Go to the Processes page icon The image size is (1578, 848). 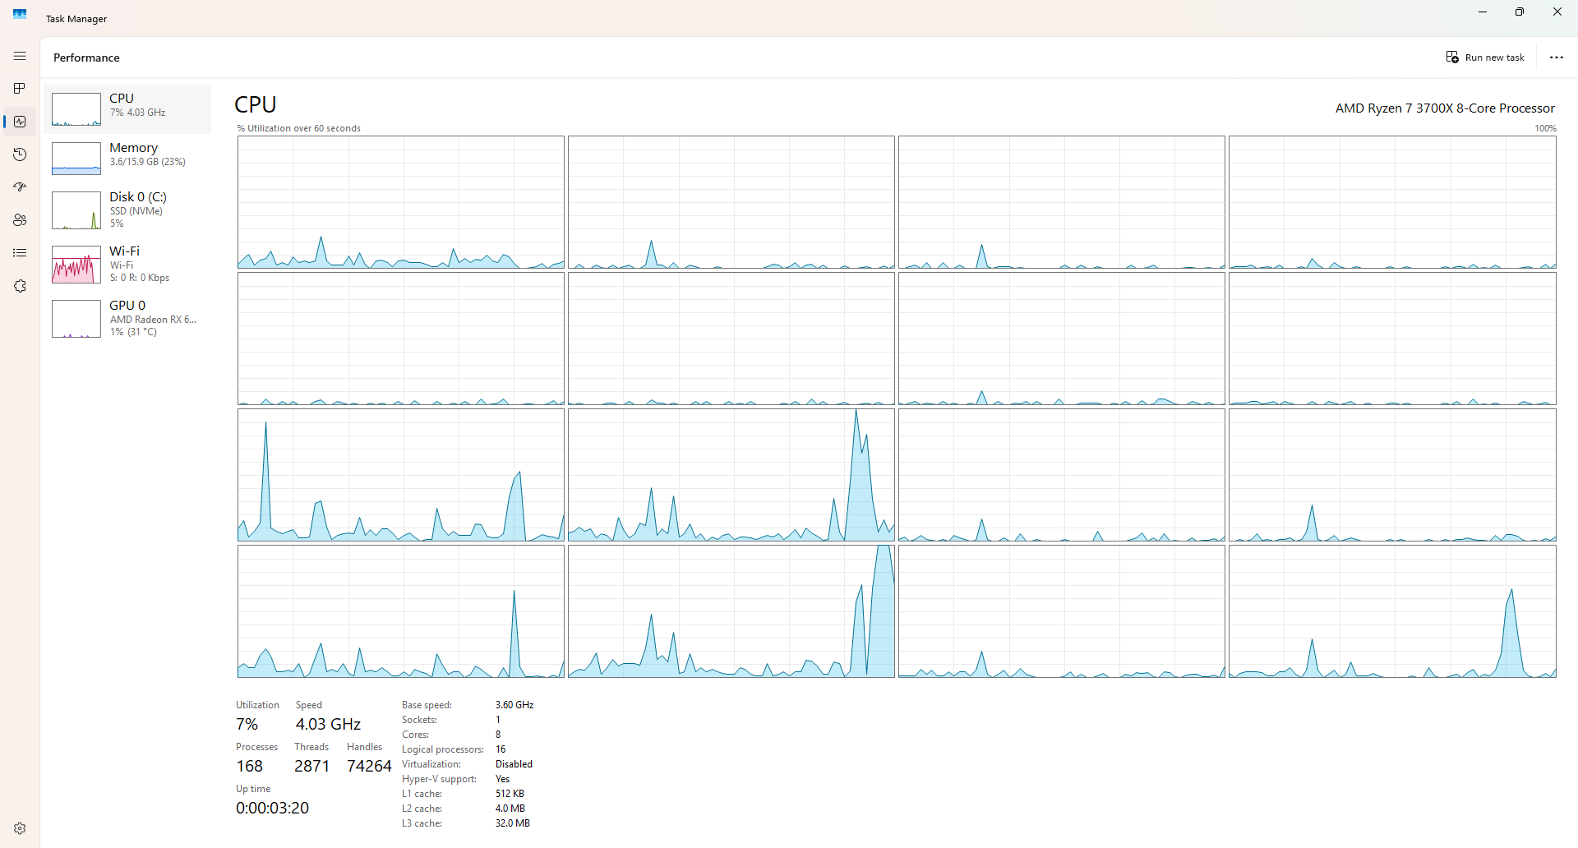click(x=20, y=89)
